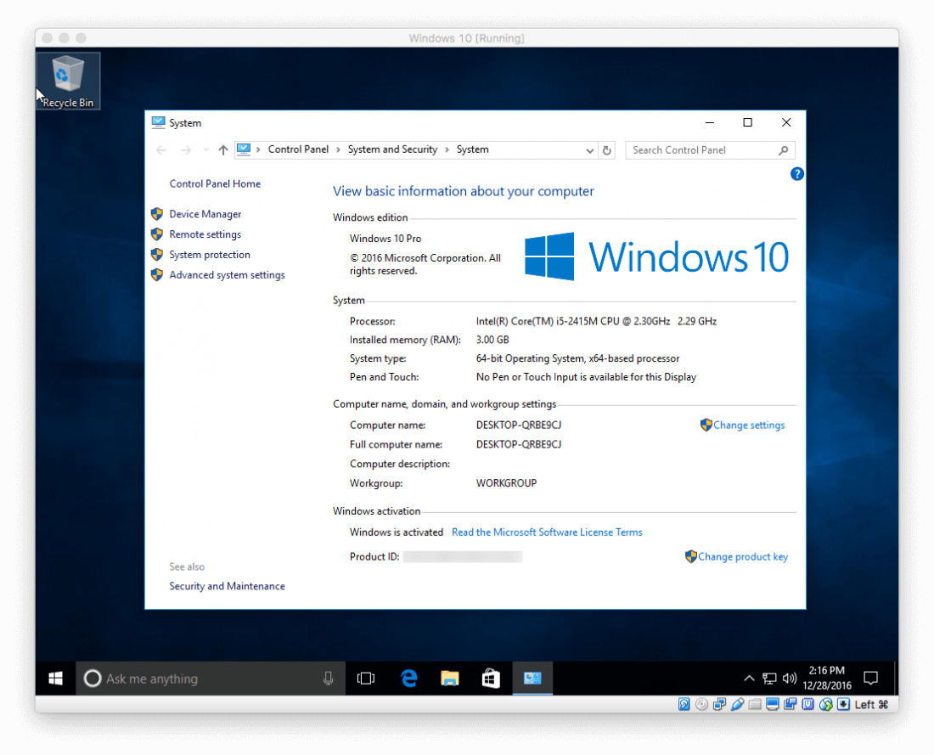Expand chevron after Control Panel breadcrumb
The image size is (934, 755).
(x=338, y=149)
